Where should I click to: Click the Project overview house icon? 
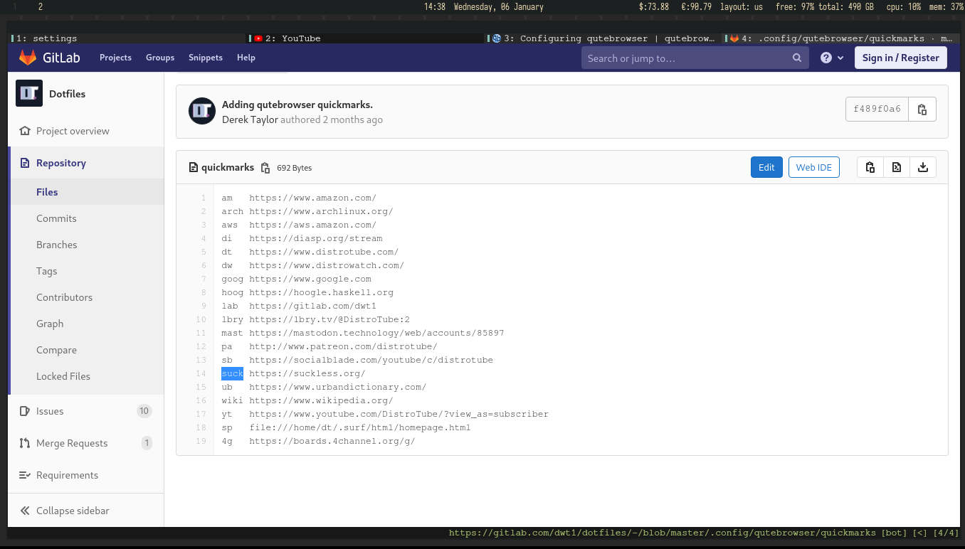point(26,131)
